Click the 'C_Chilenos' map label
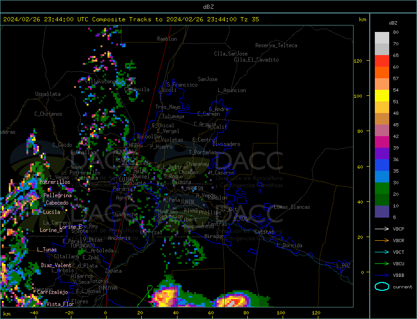This screenshot has width=417, height=319. tap(48, 114)
